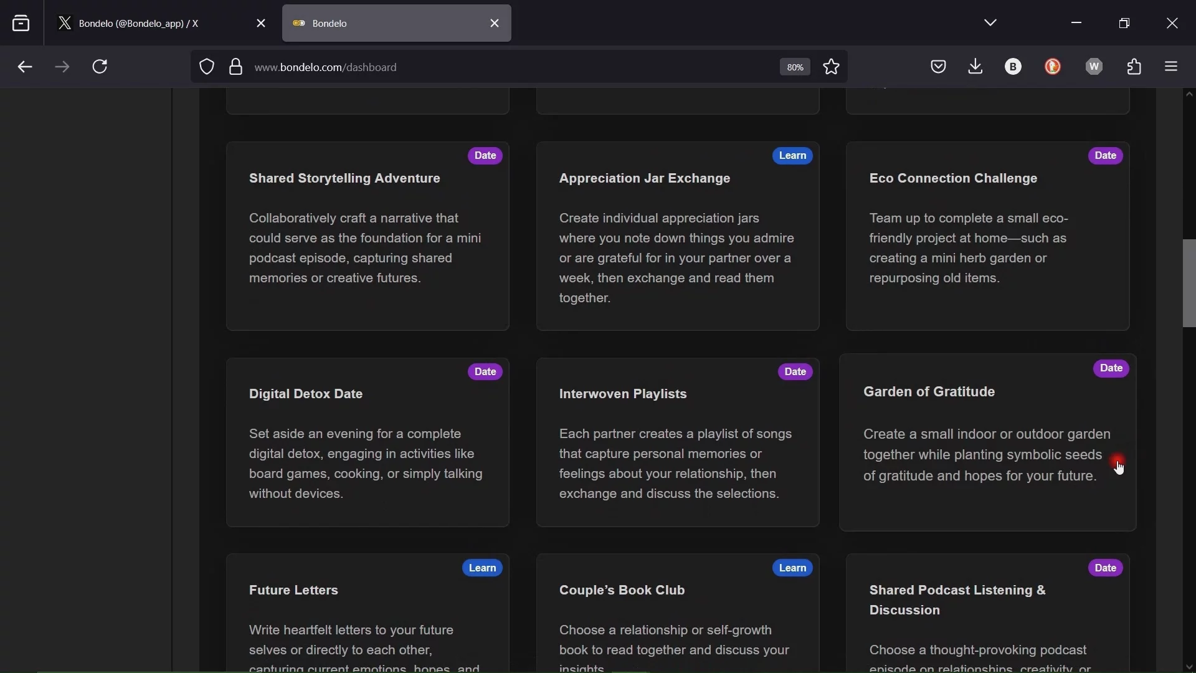The width and height of the screenshot is (1196, 673).
Task: Click scrollbar down arrow
Action: coord(1189,667)
